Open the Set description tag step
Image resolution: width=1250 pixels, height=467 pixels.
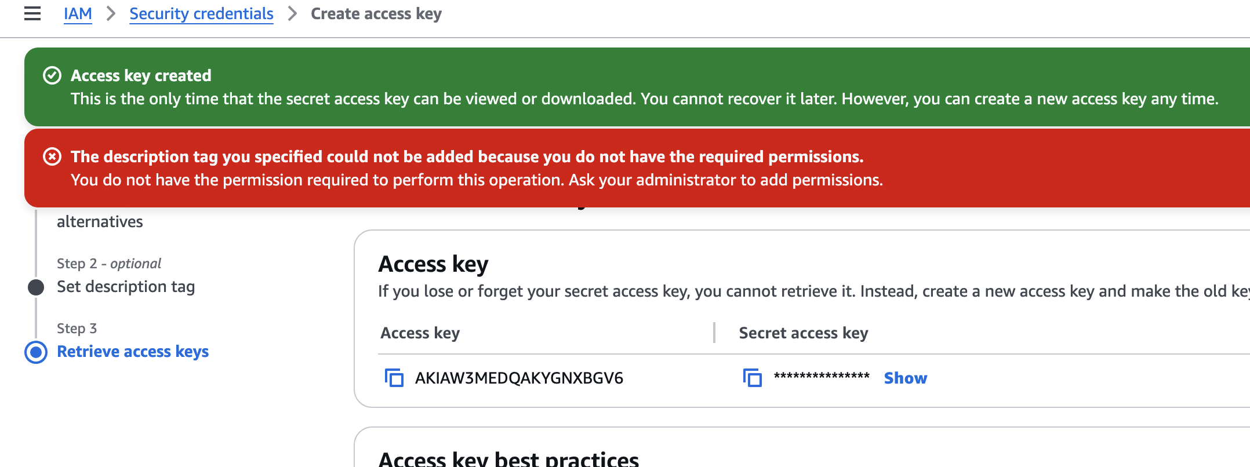pos(126,287)
